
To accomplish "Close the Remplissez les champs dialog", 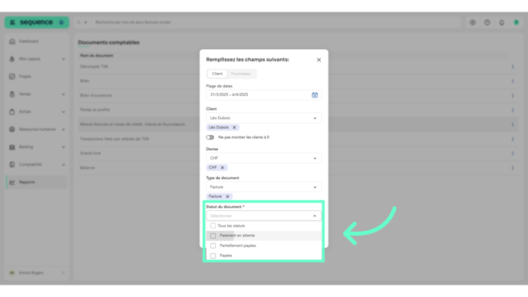I will coord(318,60).
